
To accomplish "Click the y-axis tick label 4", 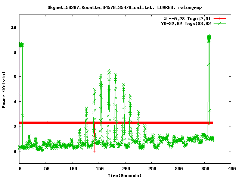I will pos(15,102).
